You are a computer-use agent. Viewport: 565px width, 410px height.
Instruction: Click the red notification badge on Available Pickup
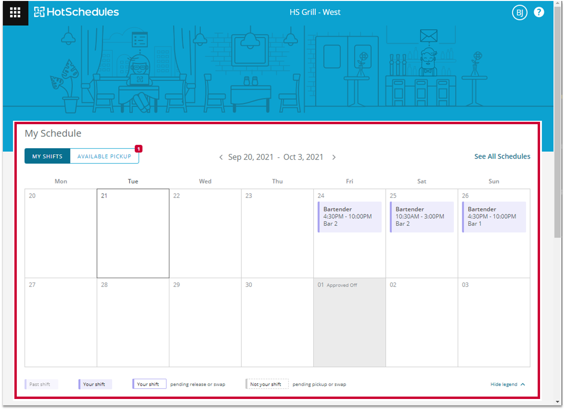coord(138,149)
